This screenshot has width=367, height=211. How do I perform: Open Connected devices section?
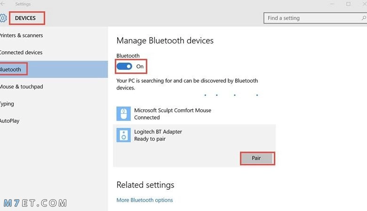tap(21, 52)
